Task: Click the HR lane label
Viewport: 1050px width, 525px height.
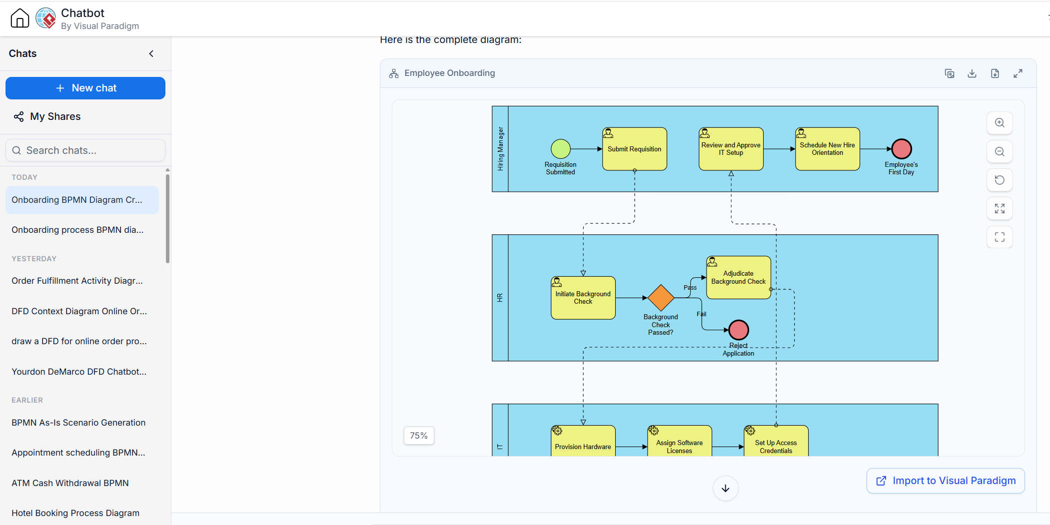Action: (500, 298)
